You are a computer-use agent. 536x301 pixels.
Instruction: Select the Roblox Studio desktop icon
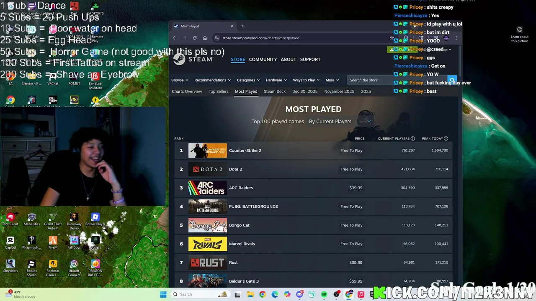click(31, 268)
